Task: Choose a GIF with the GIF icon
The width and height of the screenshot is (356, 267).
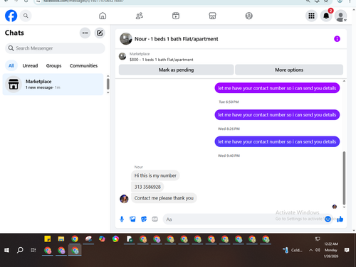Action: click(155, 219)
